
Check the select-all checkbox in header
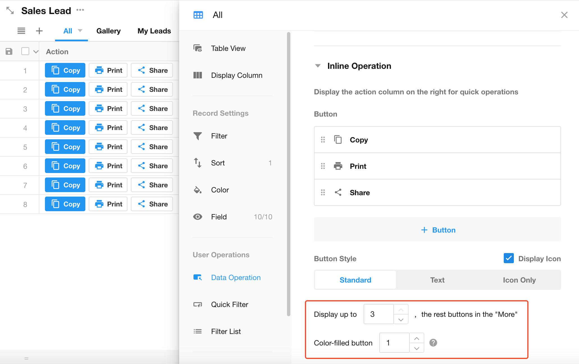pos(25,51)
